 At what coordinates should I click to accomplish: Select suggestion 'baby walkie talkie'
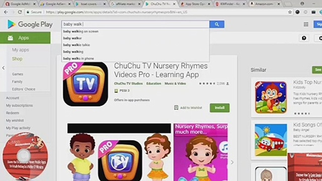(136, 45)
